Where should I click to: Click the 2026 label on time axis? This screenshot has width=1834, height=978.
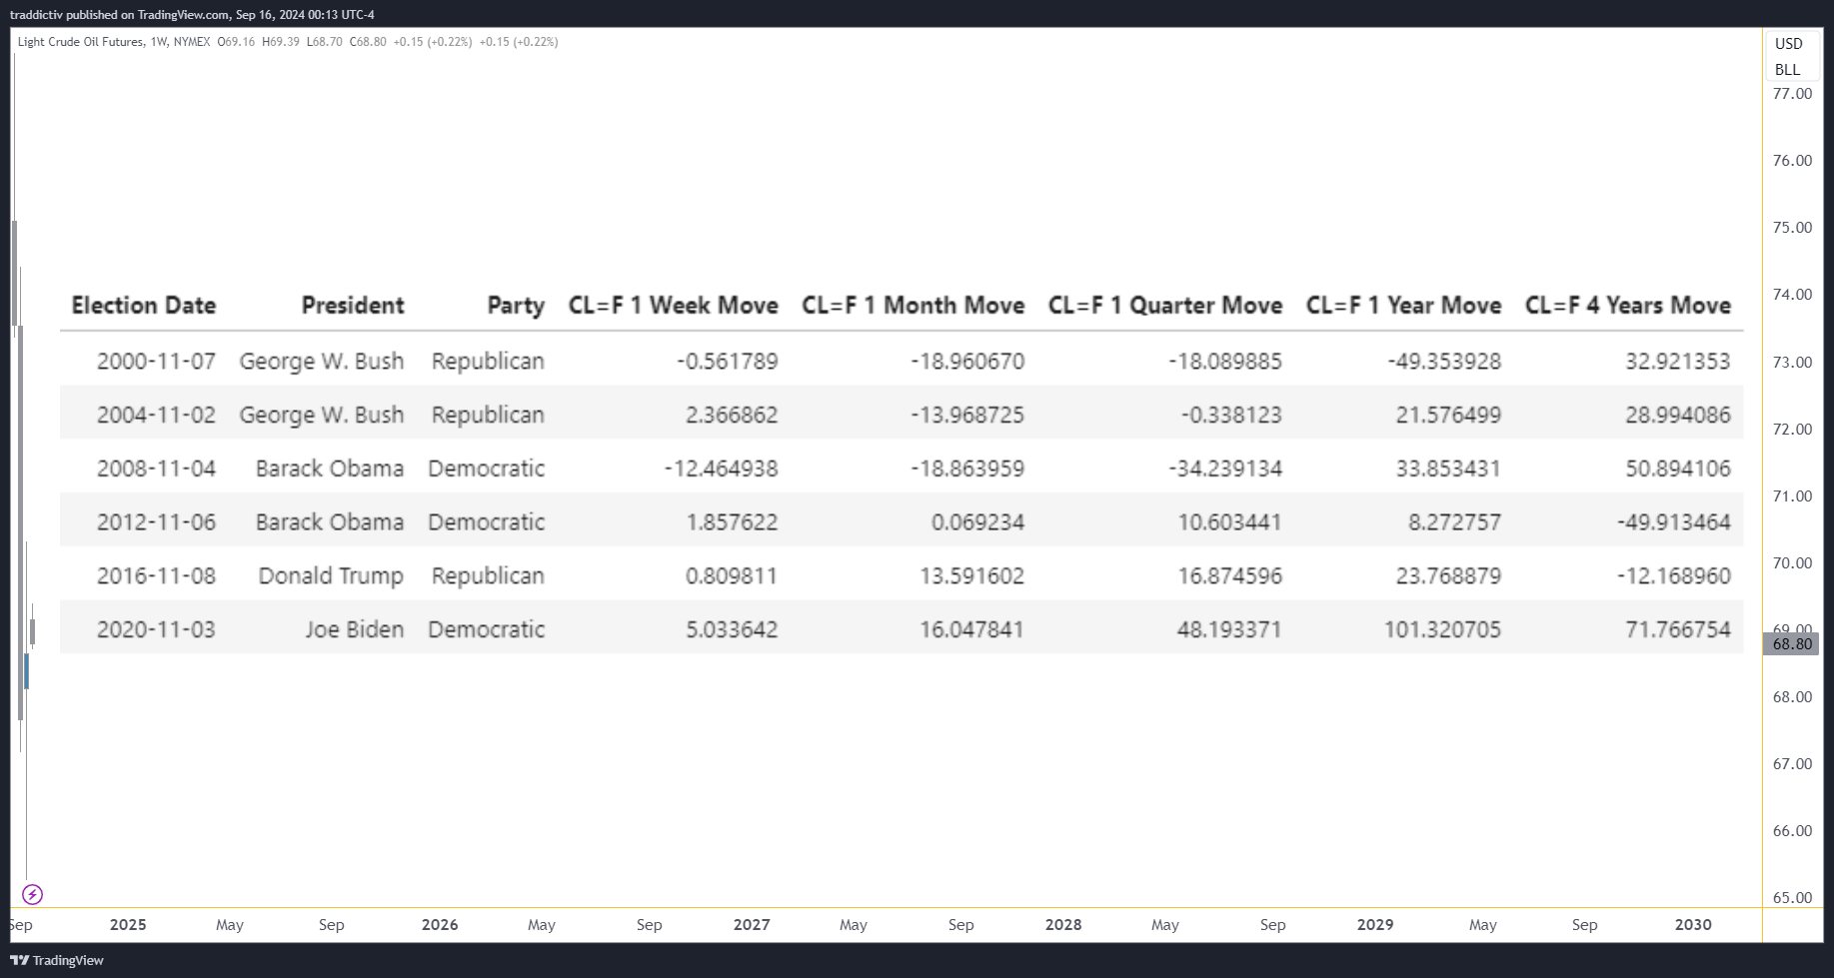[440, 925]
